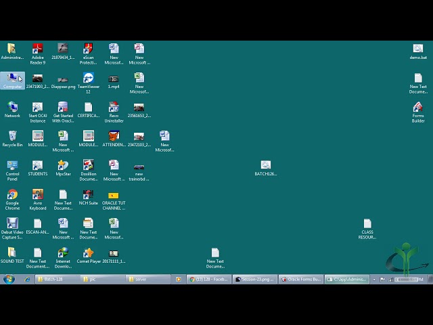Open the Windows Start menu

pos(9,279)
